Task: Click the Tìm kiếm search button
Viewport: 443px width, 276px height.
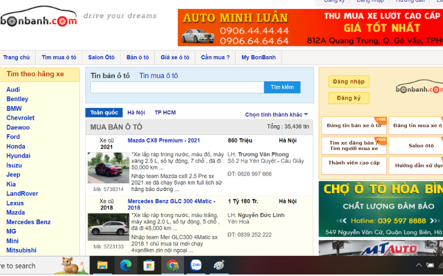Action: 282,87
